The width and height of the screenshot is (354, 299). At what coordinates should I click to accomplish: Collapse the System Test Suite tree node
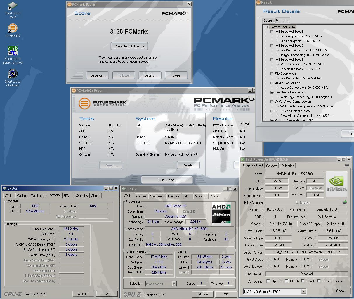coord(266,27)
